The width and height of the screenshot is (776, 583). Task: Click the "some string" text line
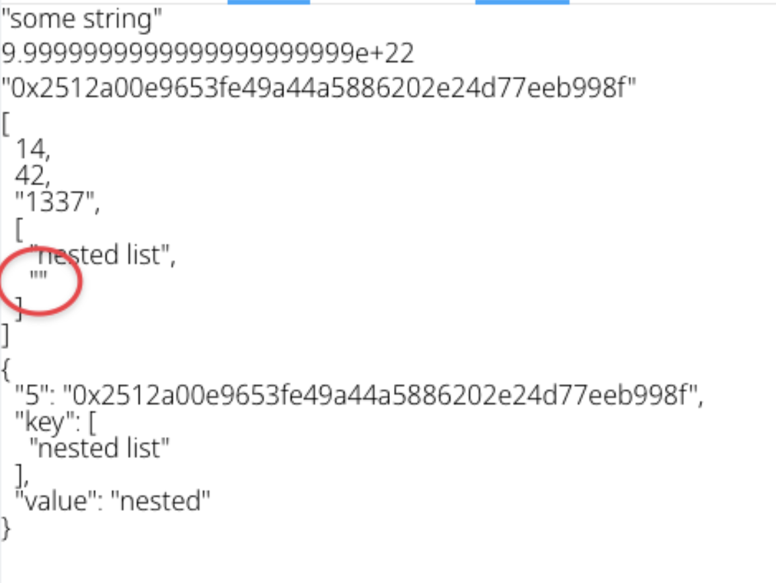coord(81,20)
